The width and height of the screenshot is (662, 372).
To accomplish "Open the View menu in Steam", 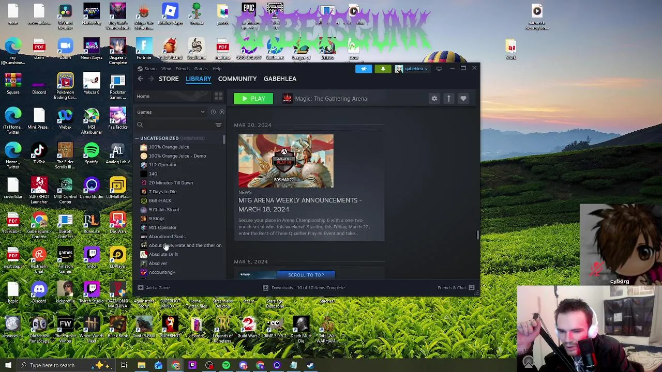I will coord(166,69).
